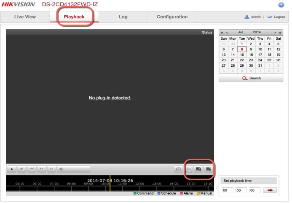Click the green Command legend swatch
The width and height of the screenshot is (292, 203).
tap(135, 193)
